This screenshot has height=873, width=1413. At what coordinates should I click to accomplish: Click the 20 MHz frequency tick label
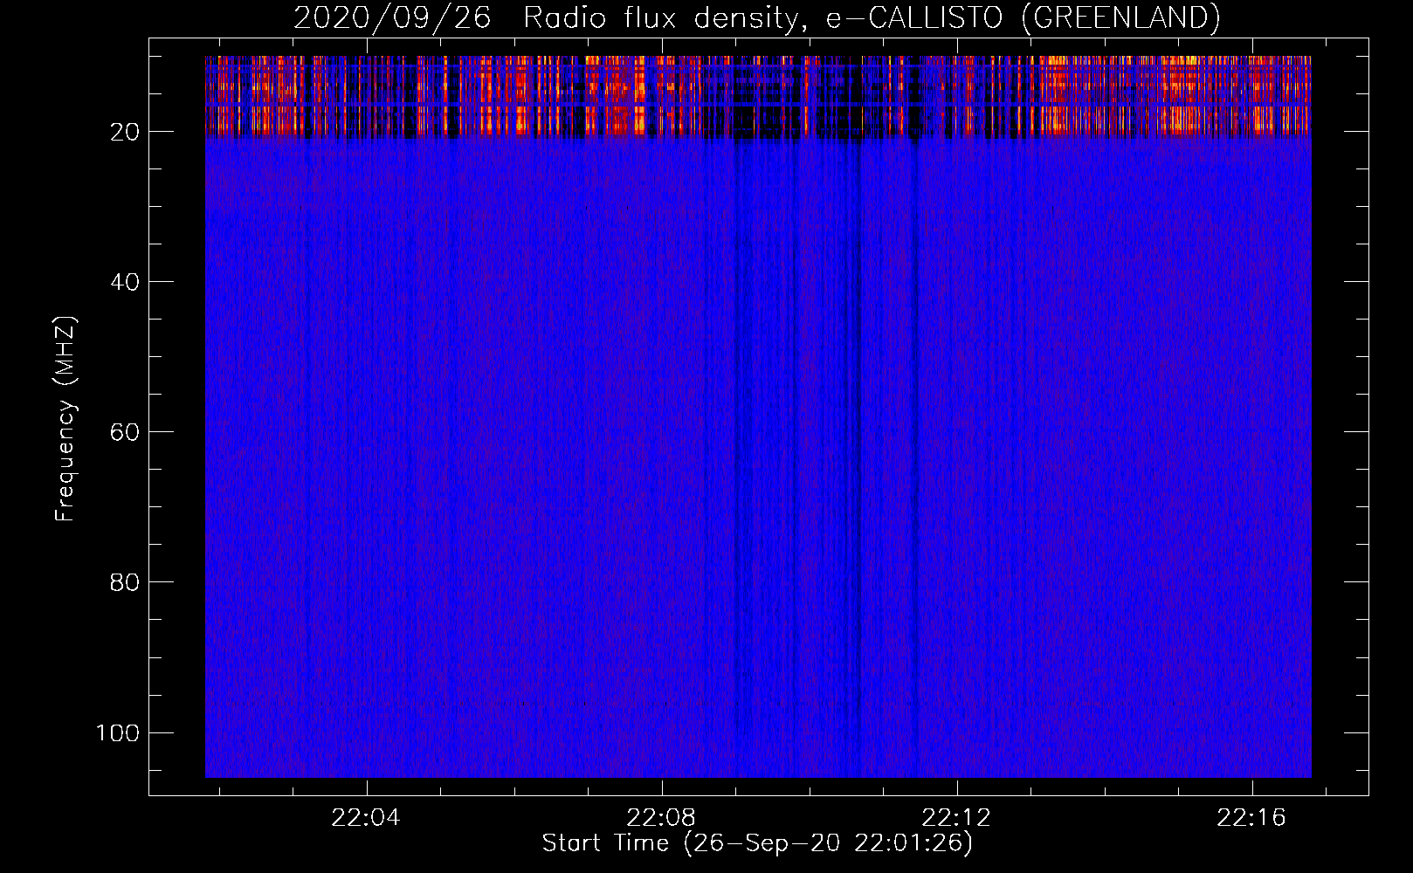(x=125, y=132)
